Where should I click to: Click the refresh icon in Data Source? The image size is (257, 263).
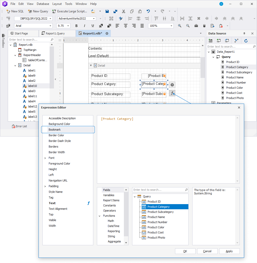[246, 41]
